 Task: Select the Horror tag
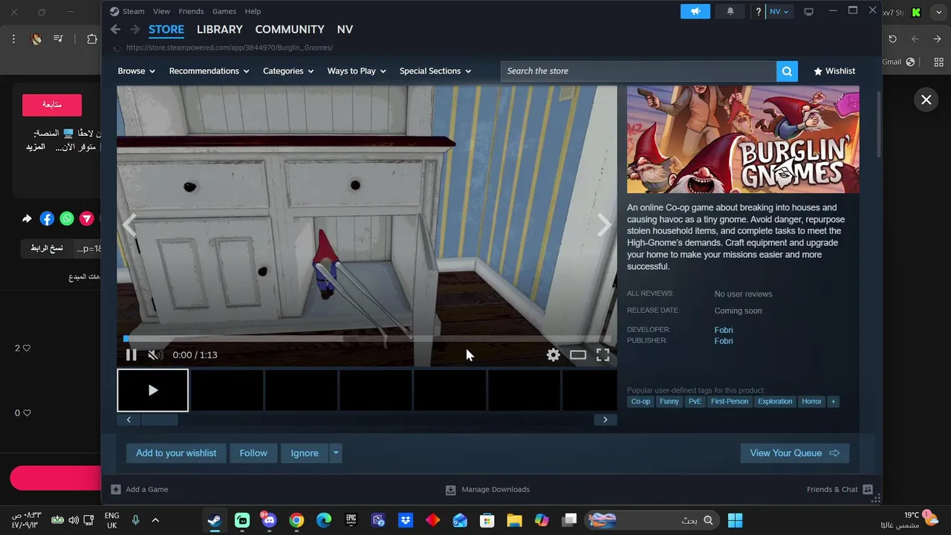coord(811,401)
